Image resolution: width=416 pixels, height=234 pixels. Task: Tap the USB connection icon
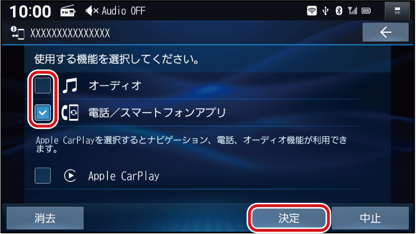click(325, 11)
